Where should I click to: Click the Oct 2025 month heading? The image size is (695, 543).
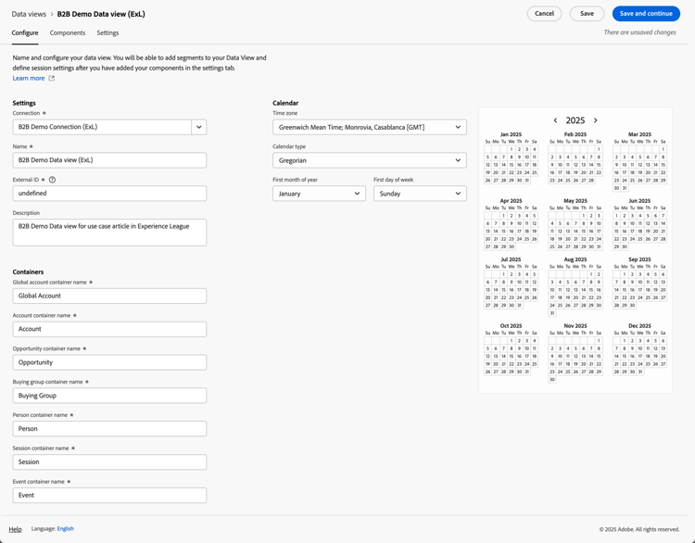point(511,326)
